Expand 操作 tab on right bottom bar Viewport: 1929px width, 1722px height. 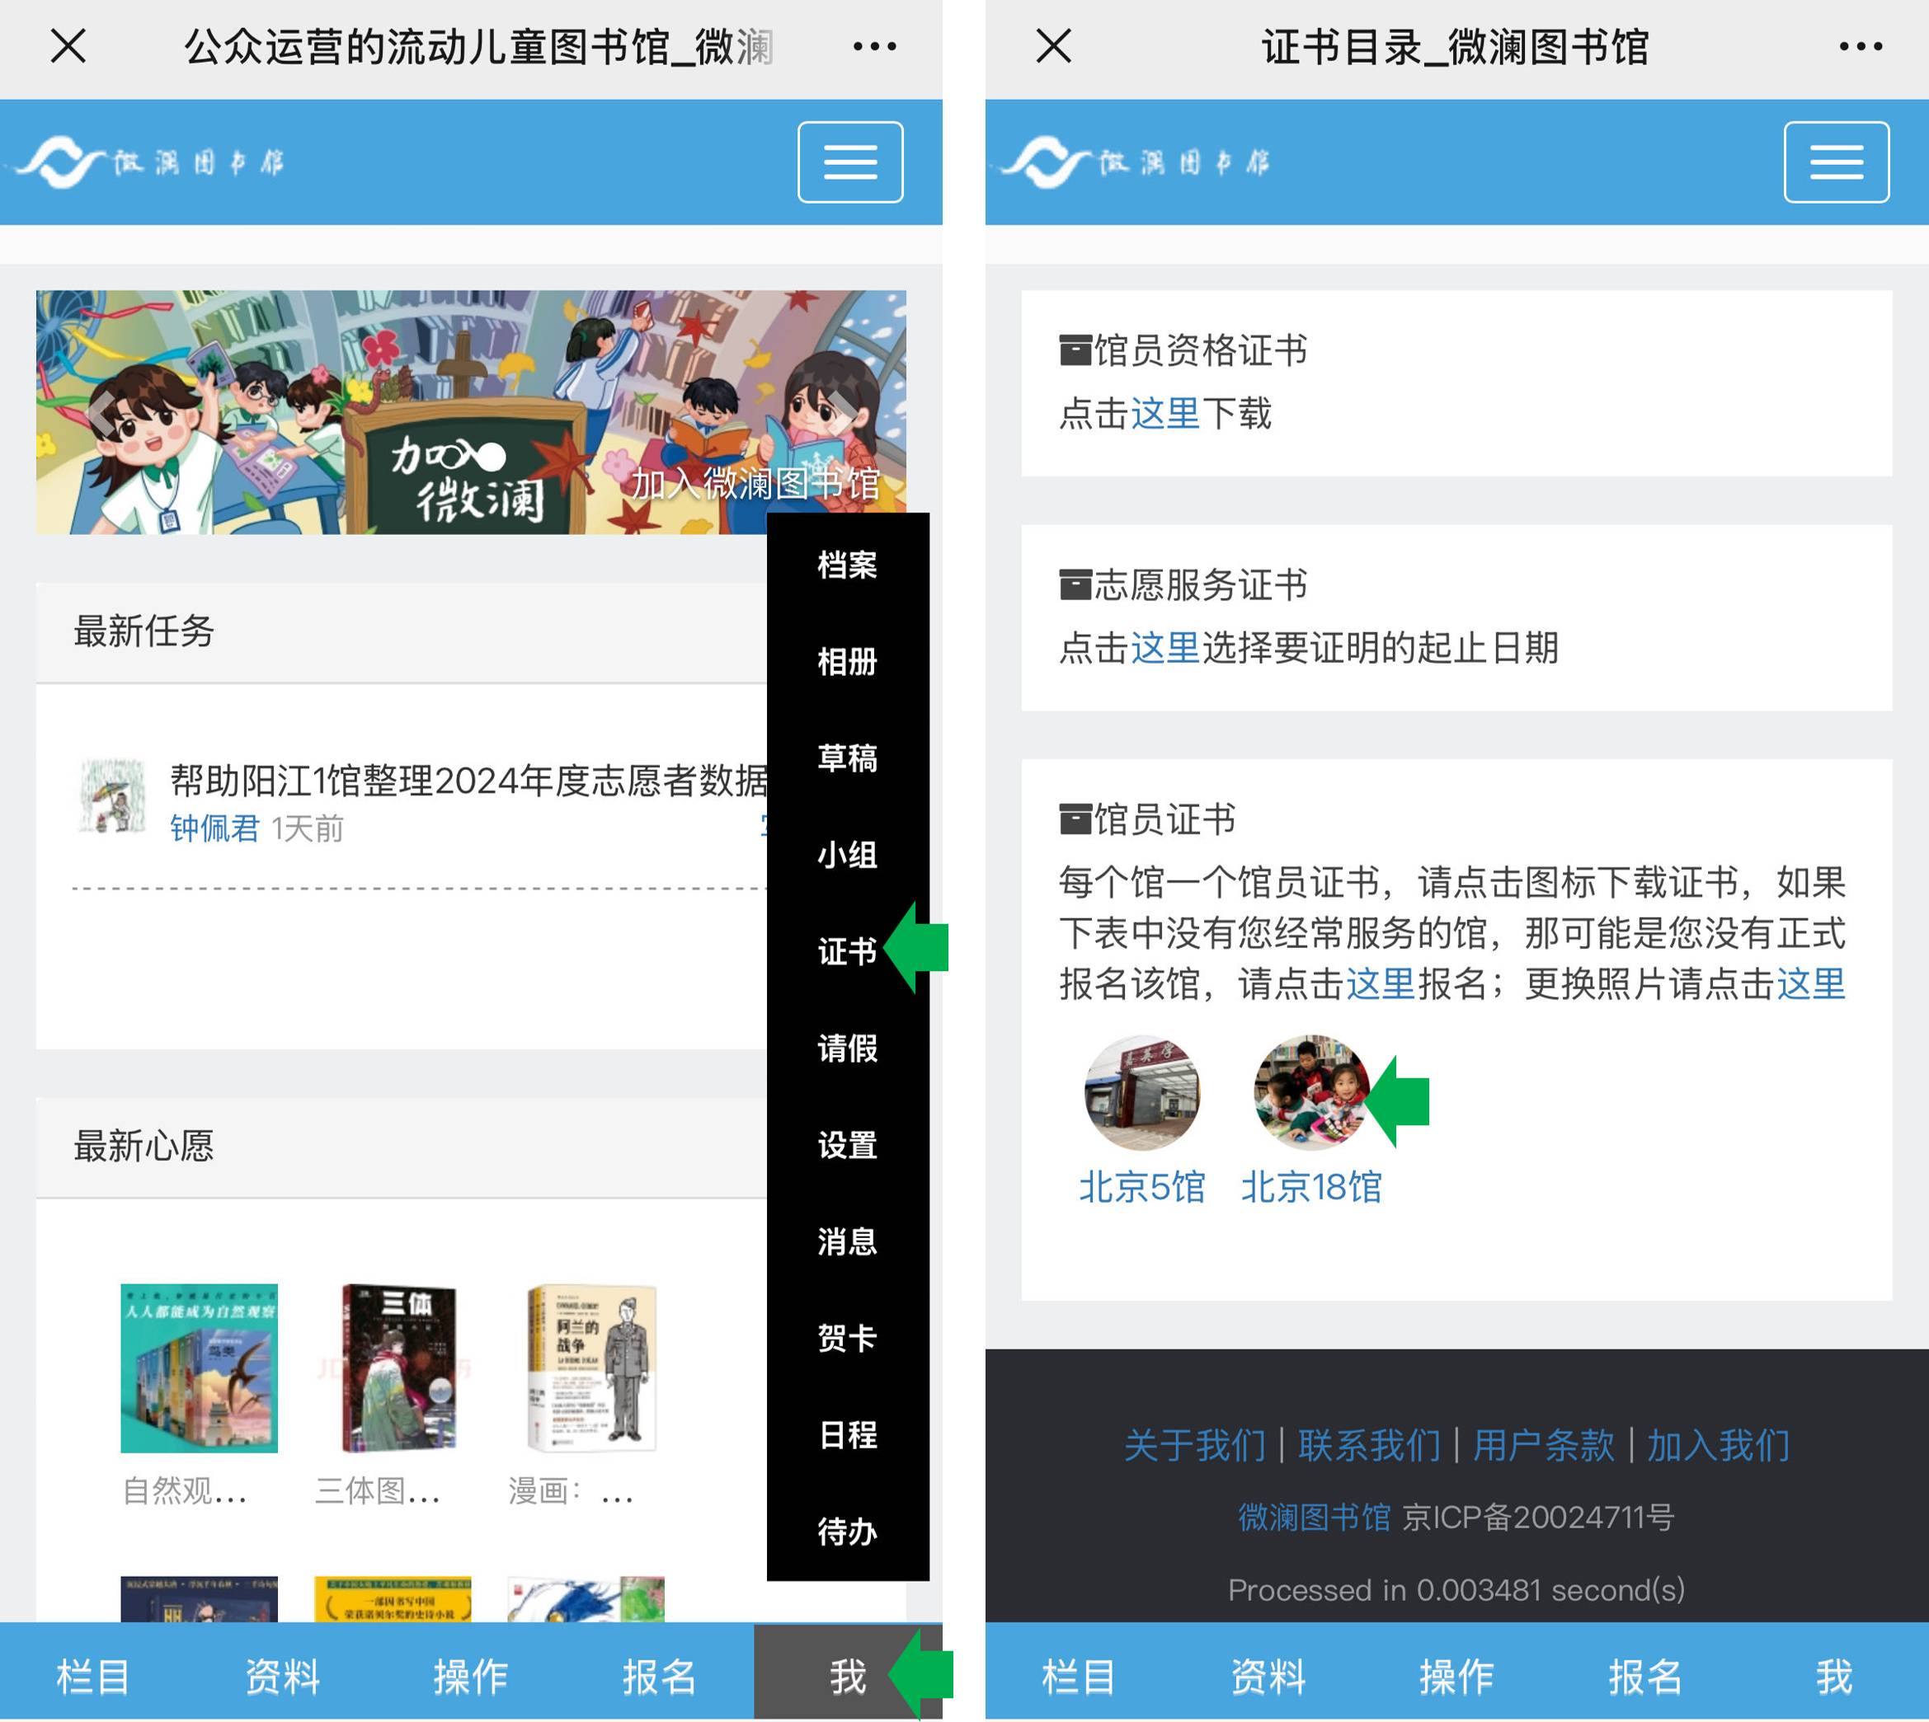click(x=1456, y=1676)
